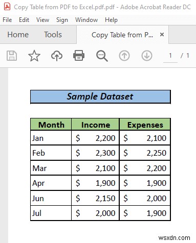
Task: Open the Window menu
Action: pyautogui.click(x=86, y=20)
